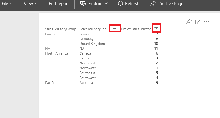The height and width of the screenshot is (118, 220).
Task: Select the Germany region cell
Action: [x=87, y=39]
